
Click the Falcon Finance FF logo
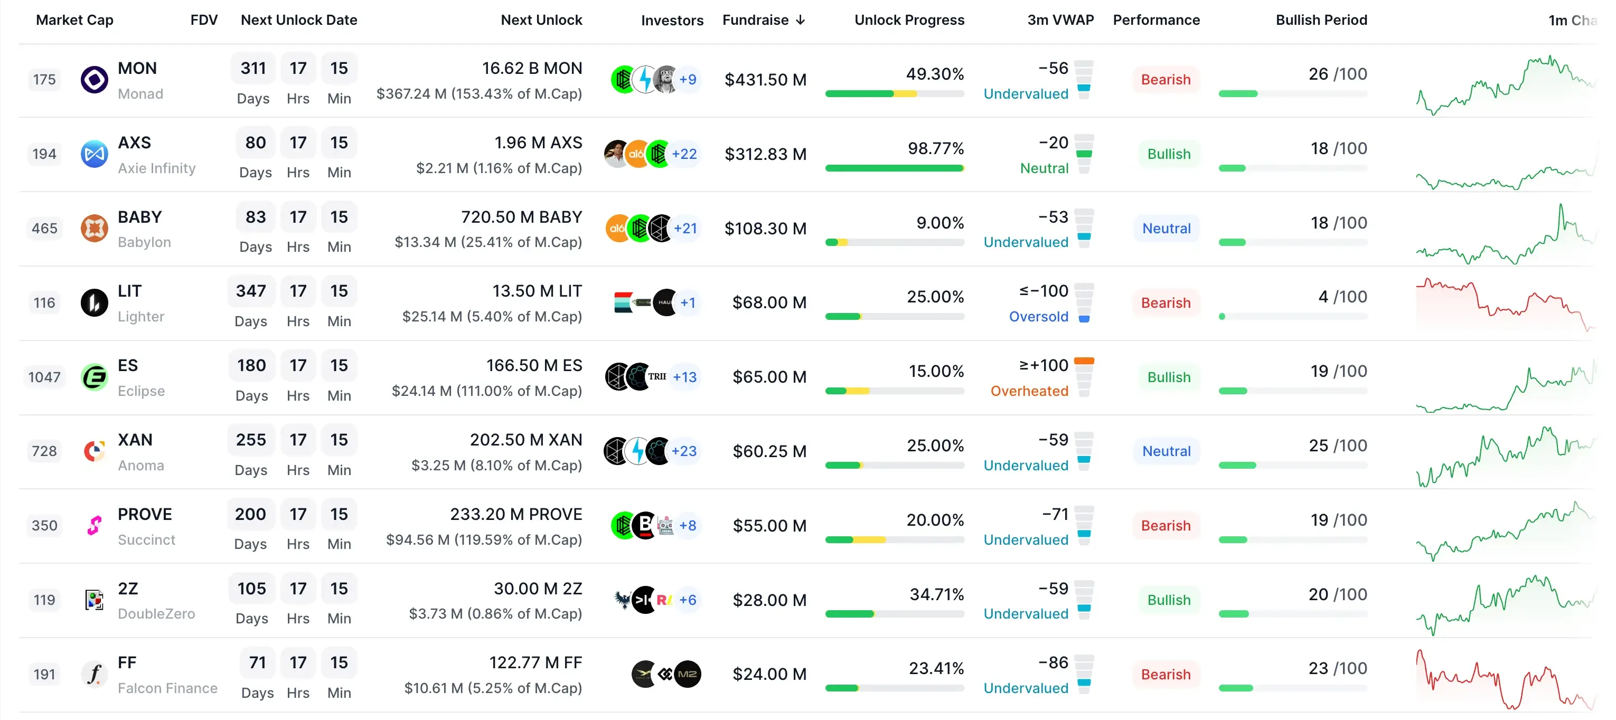coord(94,674)
